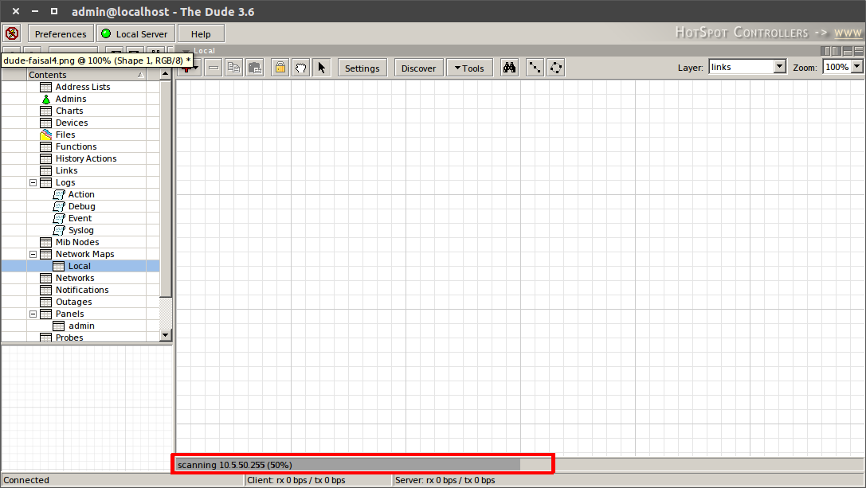This screenshot has width=866, height=488.
Task: Click the connected Local Server indicator
Action: [135, 33]
